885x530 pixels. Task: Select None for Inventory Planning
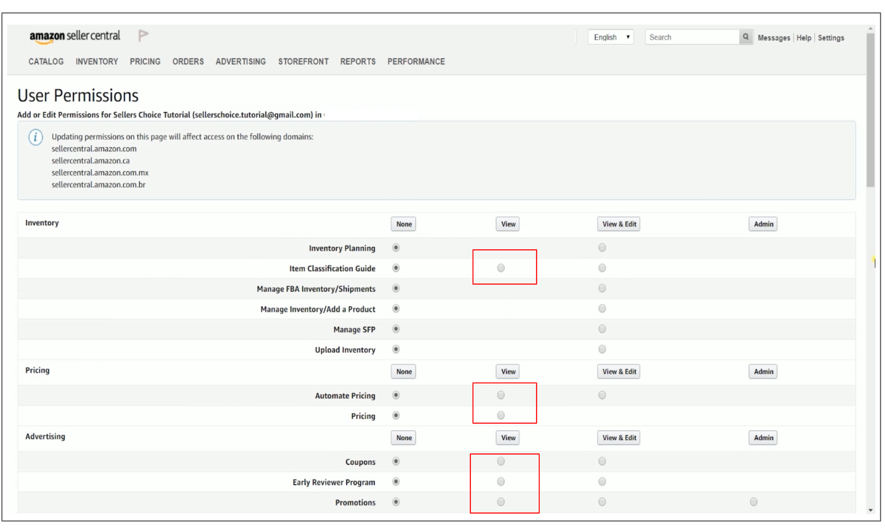[396, 248]
